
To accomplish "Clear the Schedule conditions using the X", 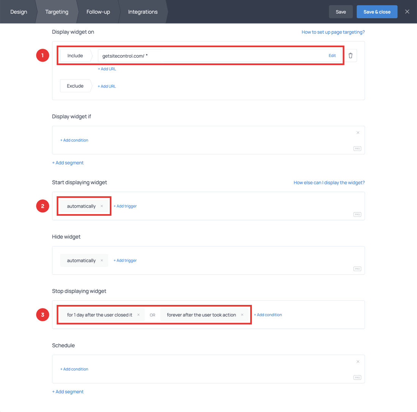I will (357, 361).
